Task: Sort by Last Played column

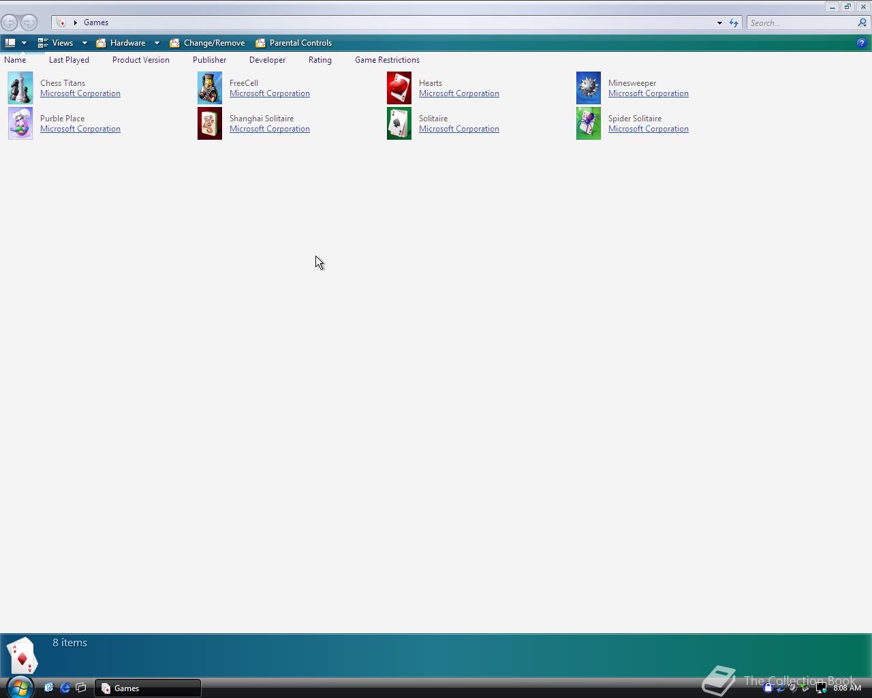Action: tap(69, 60)
